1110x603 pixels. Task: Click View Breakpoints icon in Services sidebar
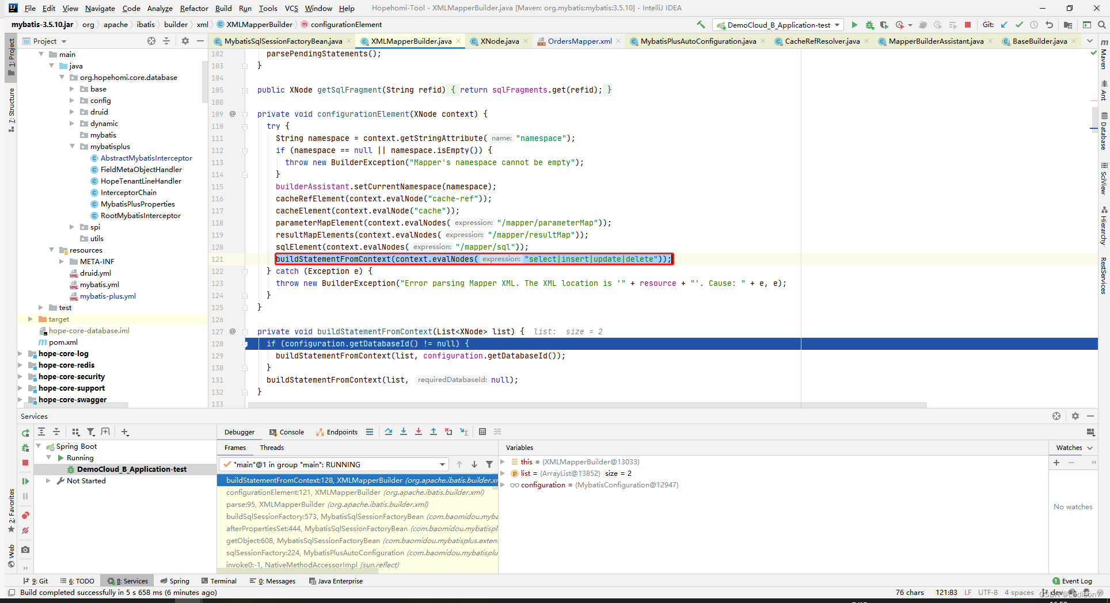tap(25, 516)
